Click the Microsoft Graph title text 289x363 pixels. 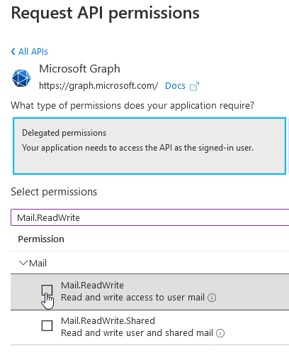pyautogui.click(x=79, y=69)
